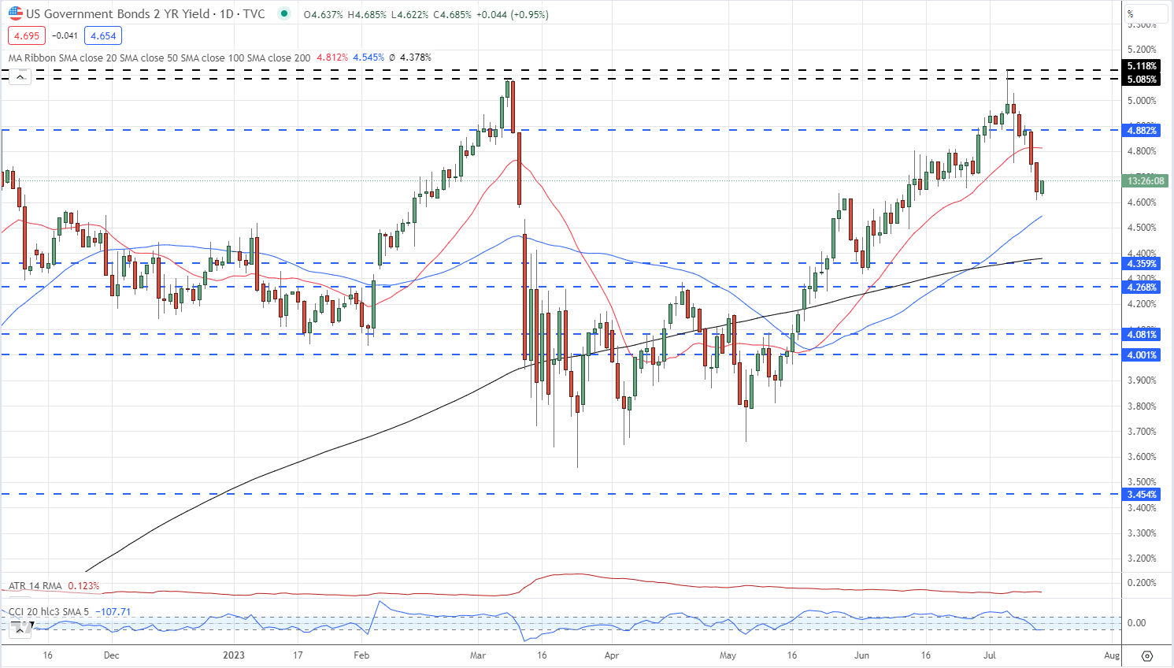Select the 4.359% price level label
1174x668 pixels.
(1142, 264)
